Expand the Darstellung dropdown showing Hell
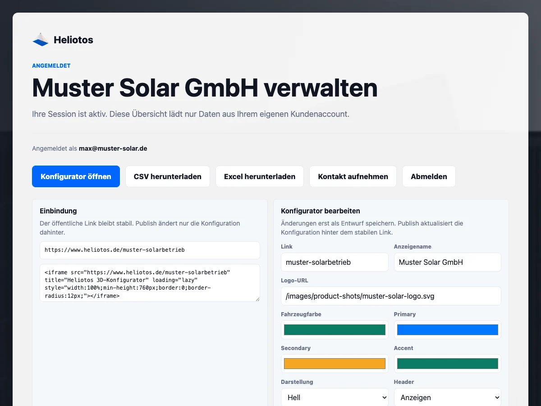Screen dimensions: 541x406 coord(335,397)
